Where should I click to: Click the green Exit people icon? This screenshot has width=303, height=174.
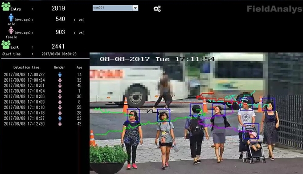point(6,44)
